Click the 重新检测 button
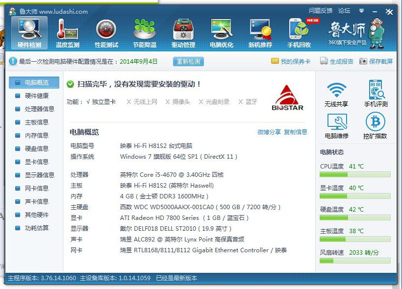 (x=188, y=62)
